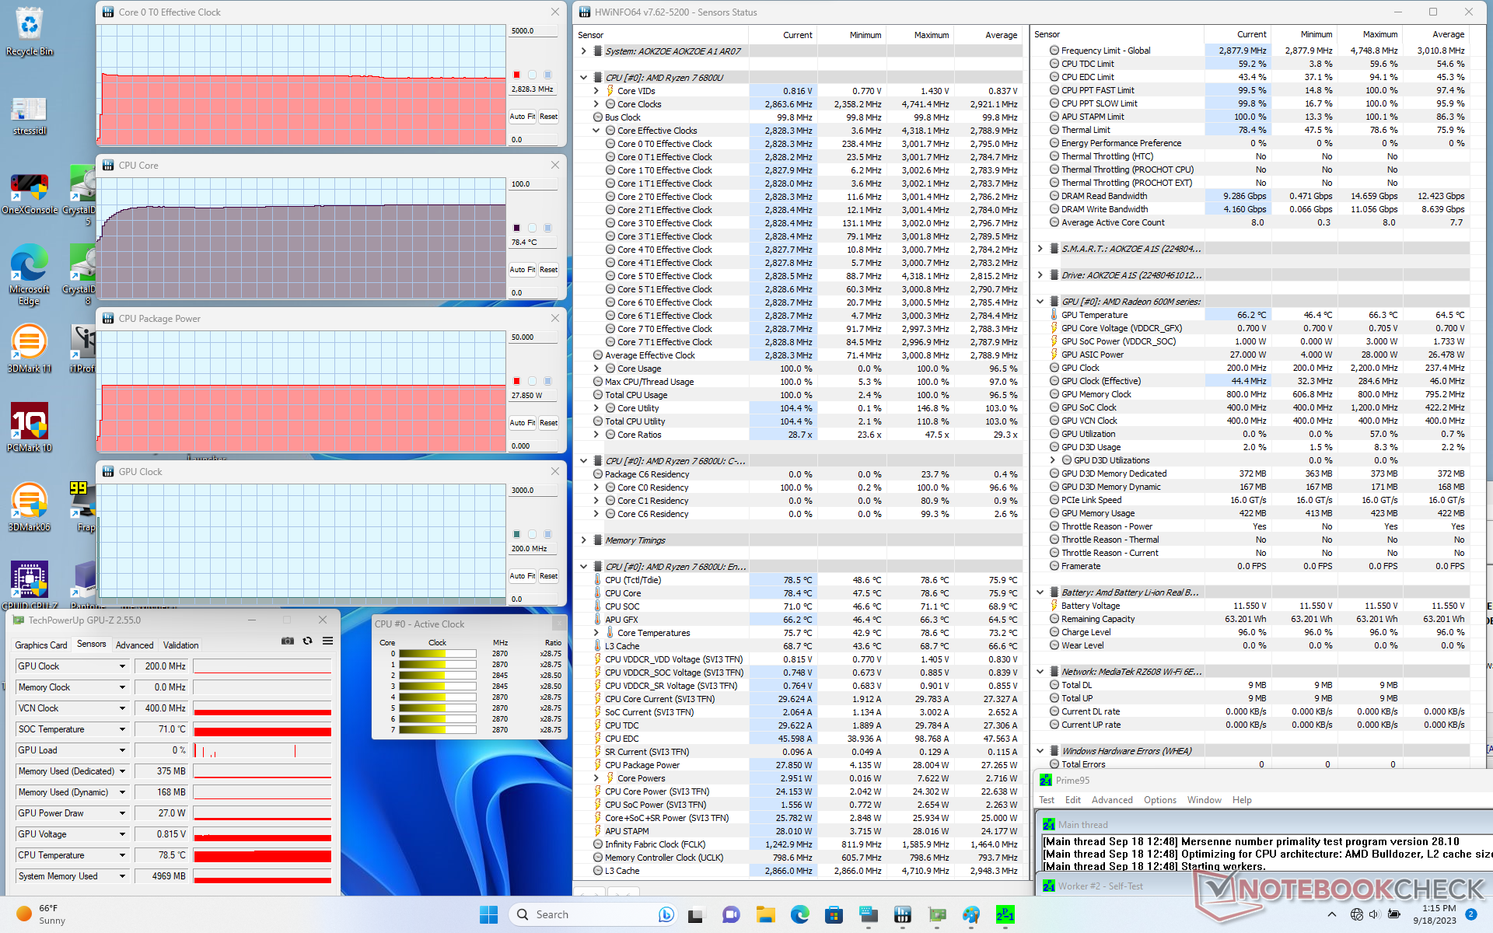Click GPU-Z refresh sensors icon

coord(308,641)
